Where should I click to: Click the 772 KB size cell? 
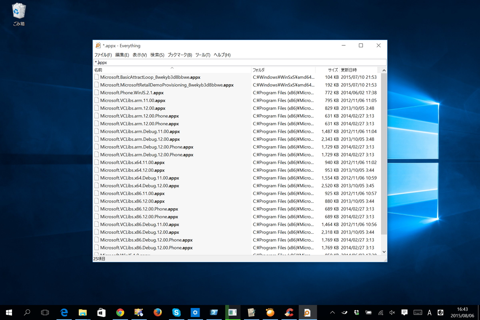[x=332, y=93]
